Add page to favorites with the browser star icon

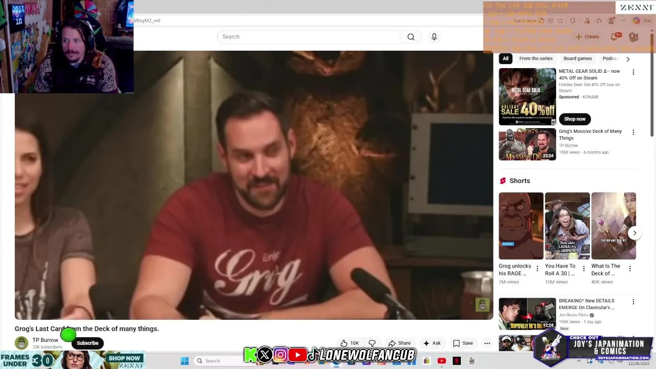560,20
